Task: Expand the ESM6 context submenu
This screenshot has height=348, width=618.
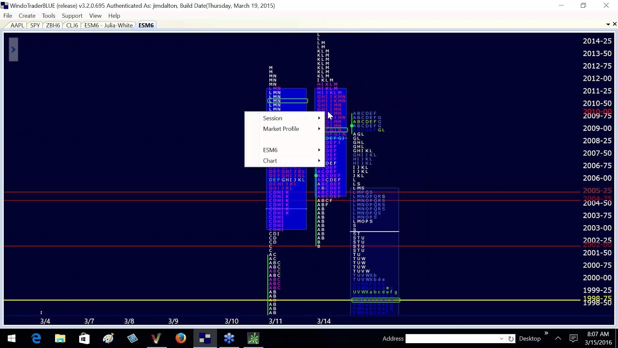Action: click(x=284, y=150)
